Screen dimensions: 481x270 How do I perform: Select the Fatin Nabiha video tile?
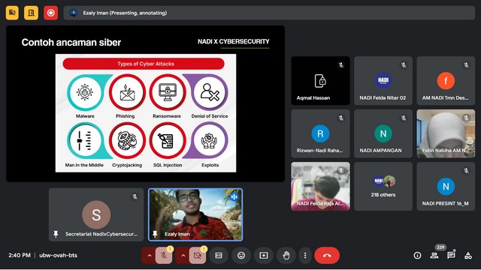coord(446,133)
